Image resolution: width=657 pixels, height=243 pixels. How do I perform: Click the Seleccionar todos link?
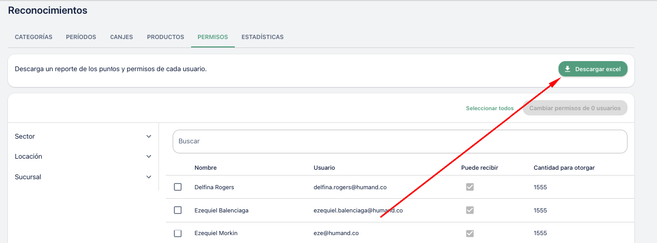[x=490, y=109]
